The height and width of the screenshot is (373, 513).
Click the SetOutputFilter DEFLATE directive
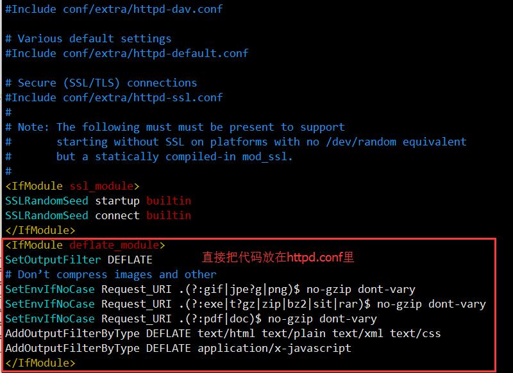coord(78,260)
